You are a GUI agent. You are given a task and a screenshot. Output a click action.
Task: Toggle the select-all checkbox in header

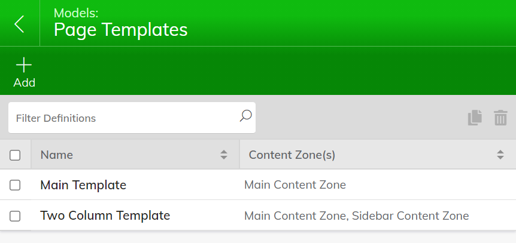(x=15, y=155)
